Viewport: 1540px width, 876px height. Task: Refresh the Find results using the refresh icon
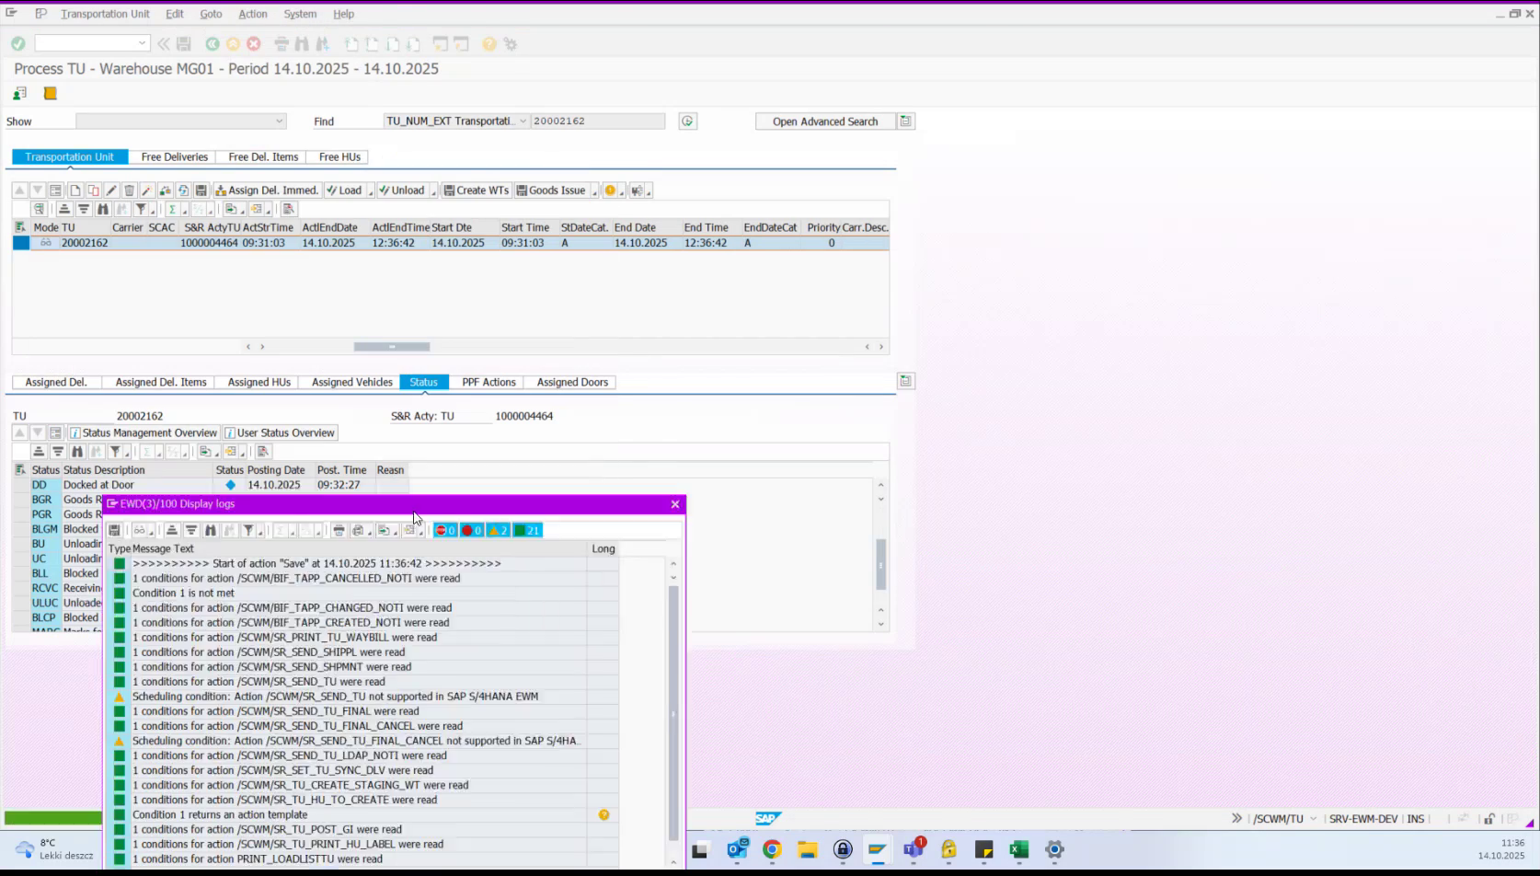pos(687,121)
